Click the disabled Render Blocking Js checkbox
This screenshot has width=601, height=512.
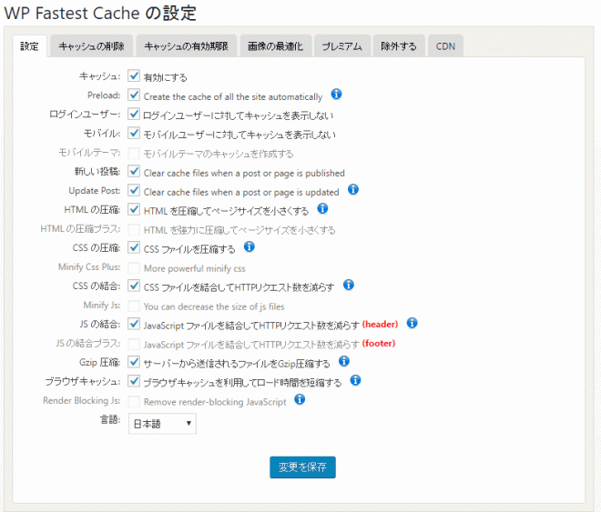tap(134, 401)
